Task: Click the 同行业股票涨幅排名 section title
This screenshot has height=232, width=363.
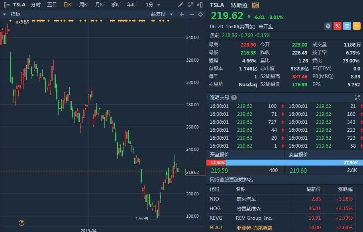Action: (231, 180)
